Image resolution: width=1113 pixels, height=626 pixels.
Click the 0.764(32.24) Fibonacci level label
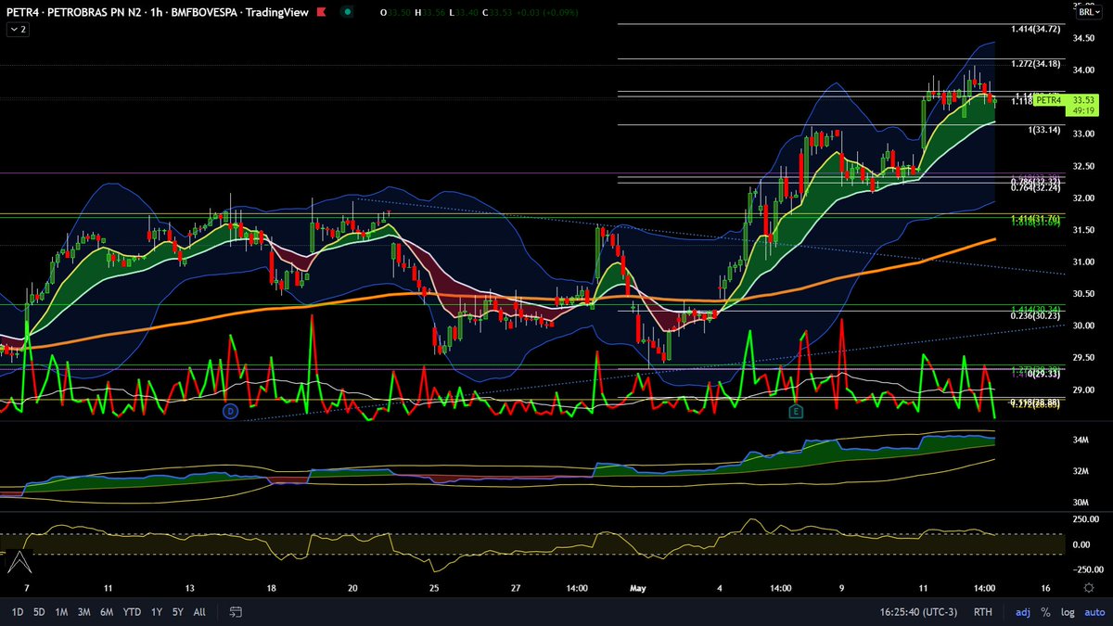click(x=1036, y=186)
